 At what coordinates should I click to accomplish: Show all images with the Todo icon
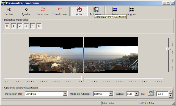[x=114, y=10]
